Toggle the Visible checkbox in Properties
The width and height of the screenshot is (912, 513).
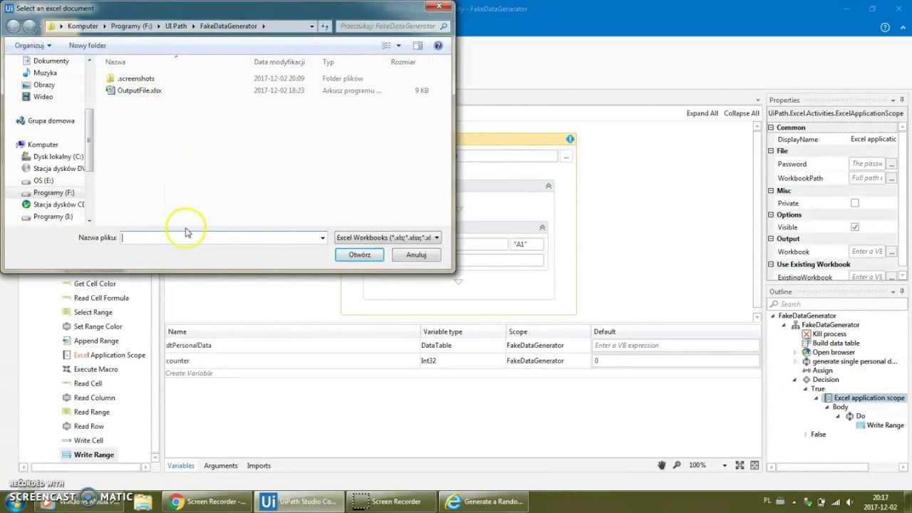[854, 227]
